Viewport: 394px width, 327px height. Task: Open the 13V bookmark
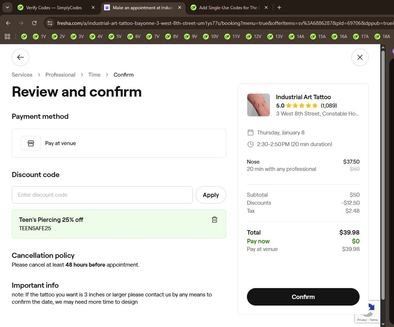tap(275, 37)
